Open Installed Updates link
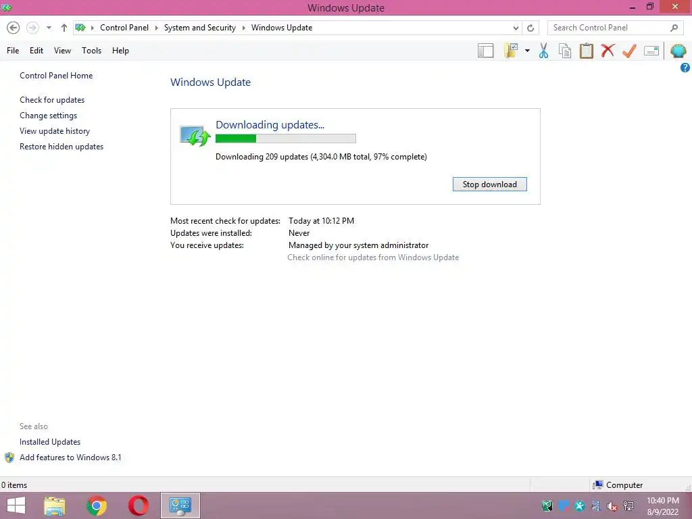 coord(50,442)
